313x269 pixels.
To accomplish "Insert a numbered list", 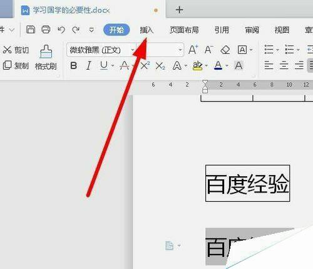I will coord(289,50).
